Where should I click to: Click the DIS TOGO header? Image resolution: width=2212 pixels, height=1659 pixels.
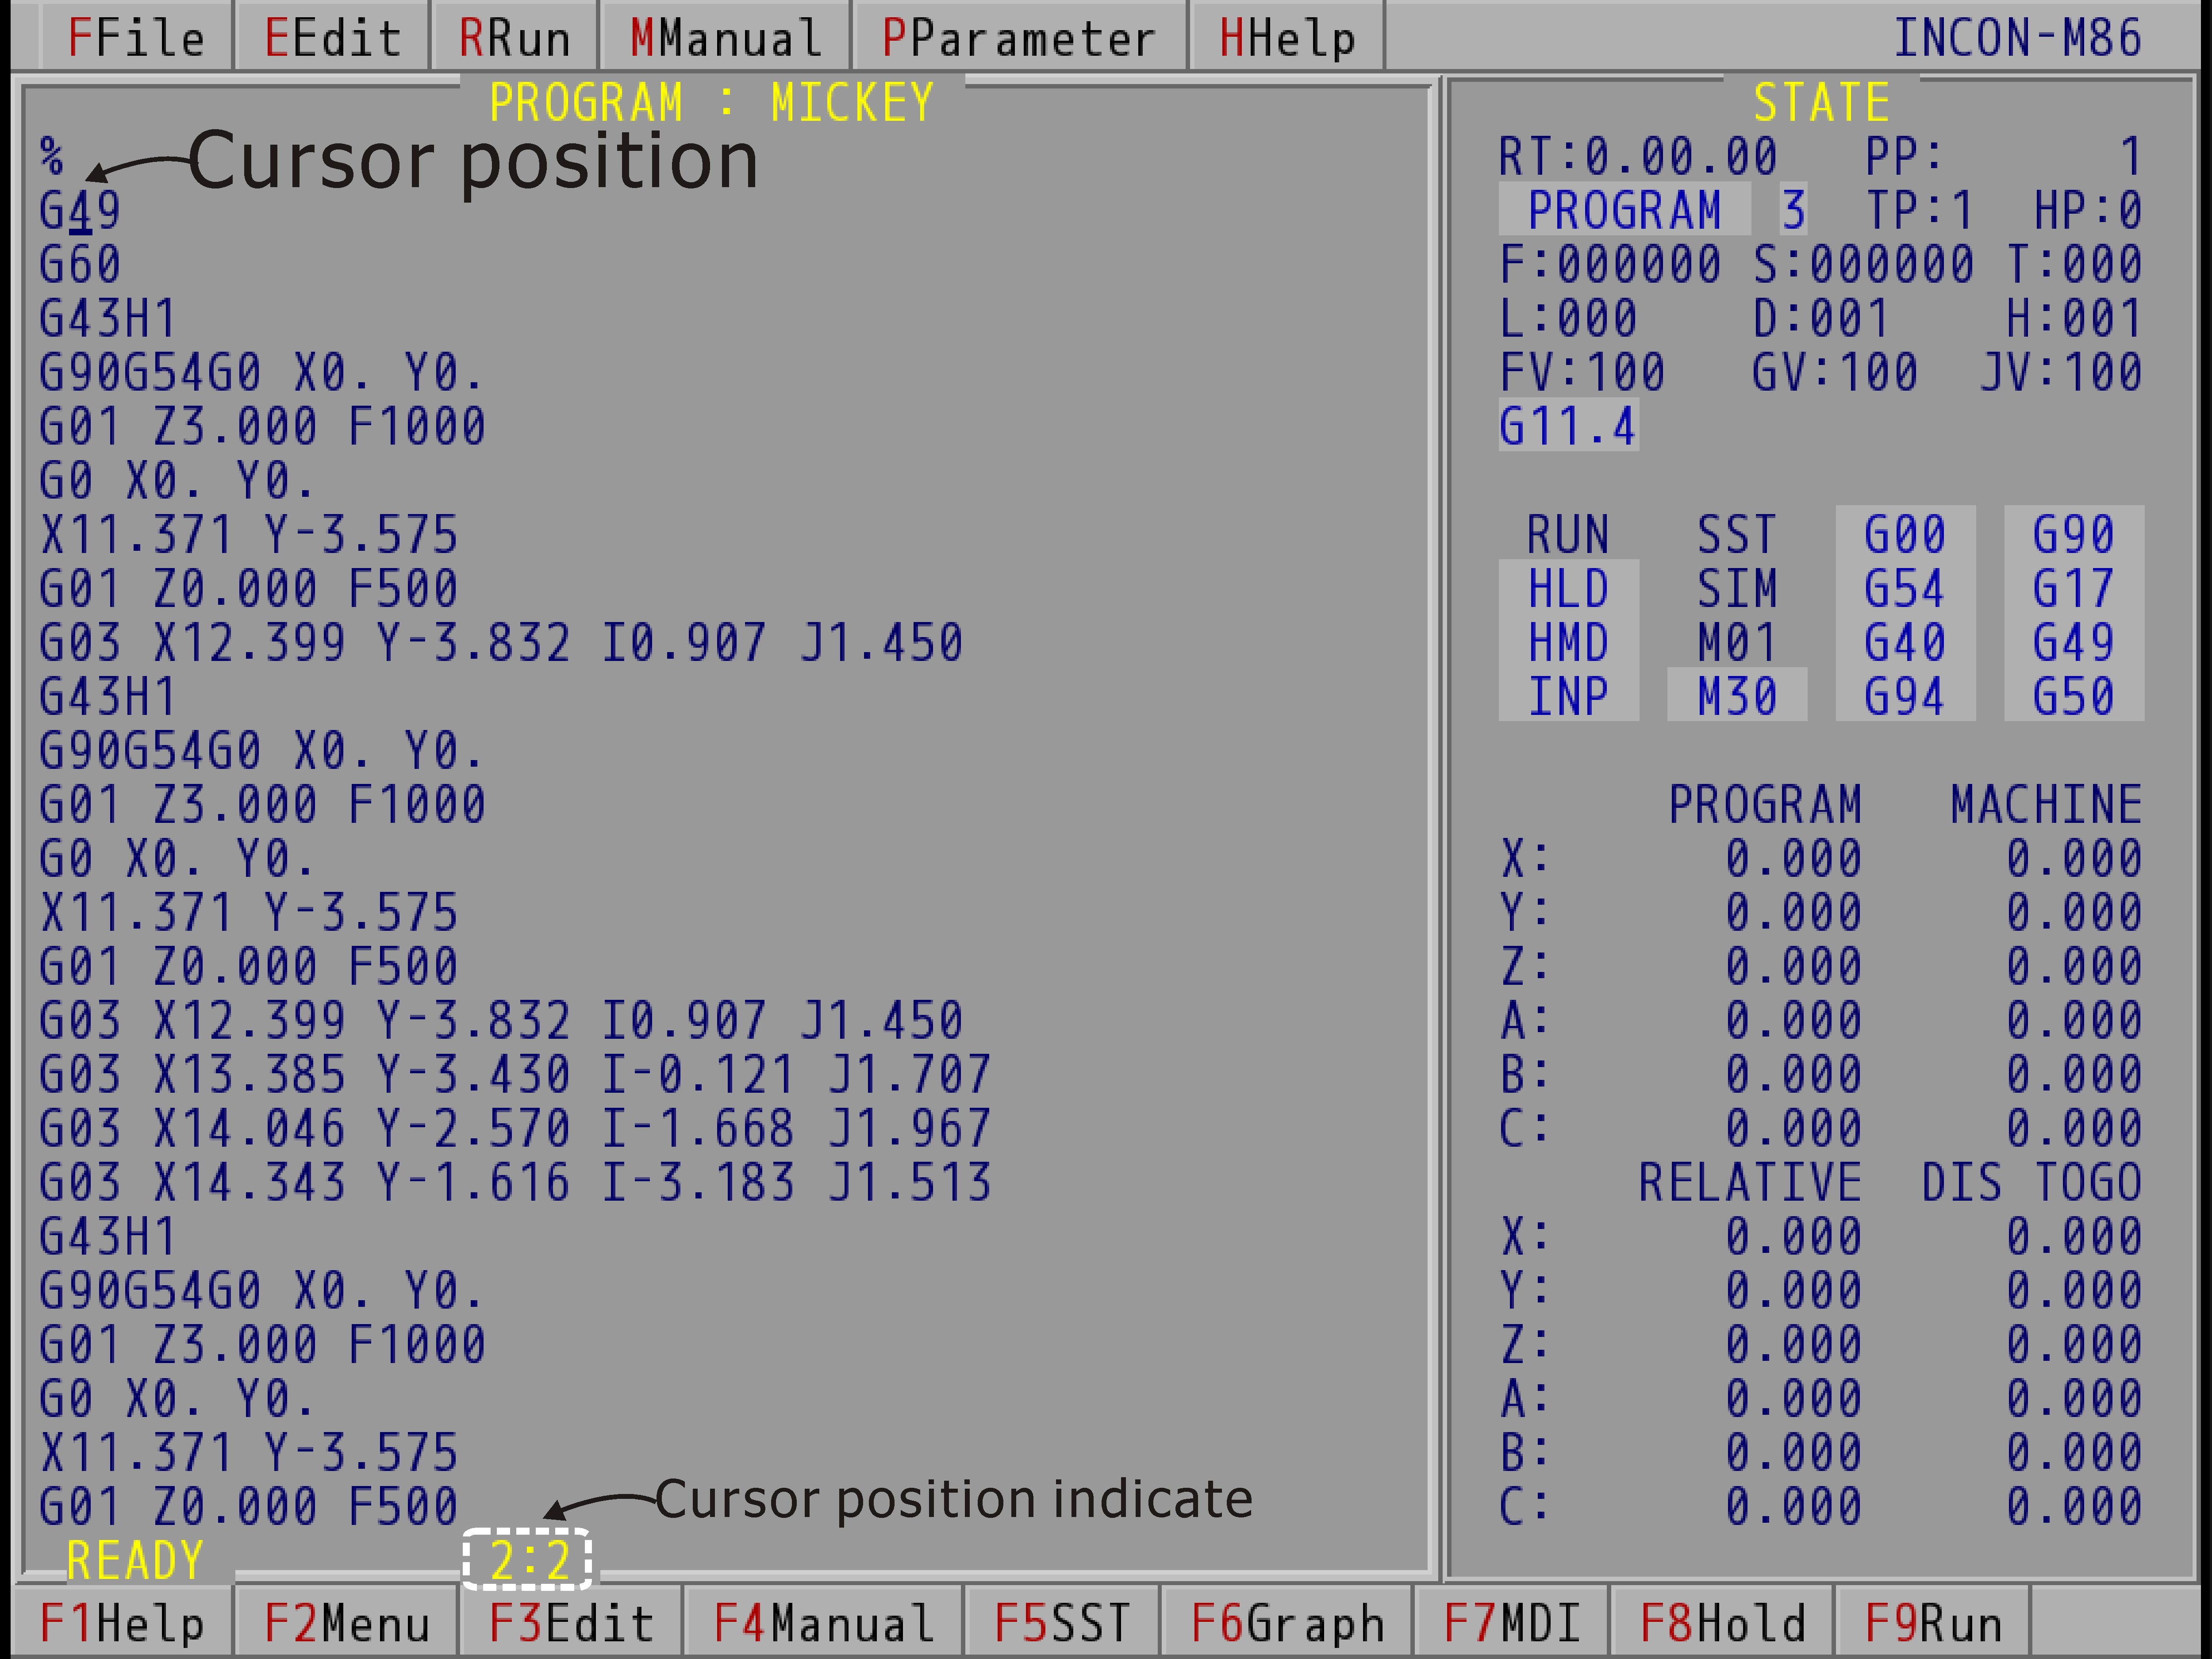point(2032,1183)
